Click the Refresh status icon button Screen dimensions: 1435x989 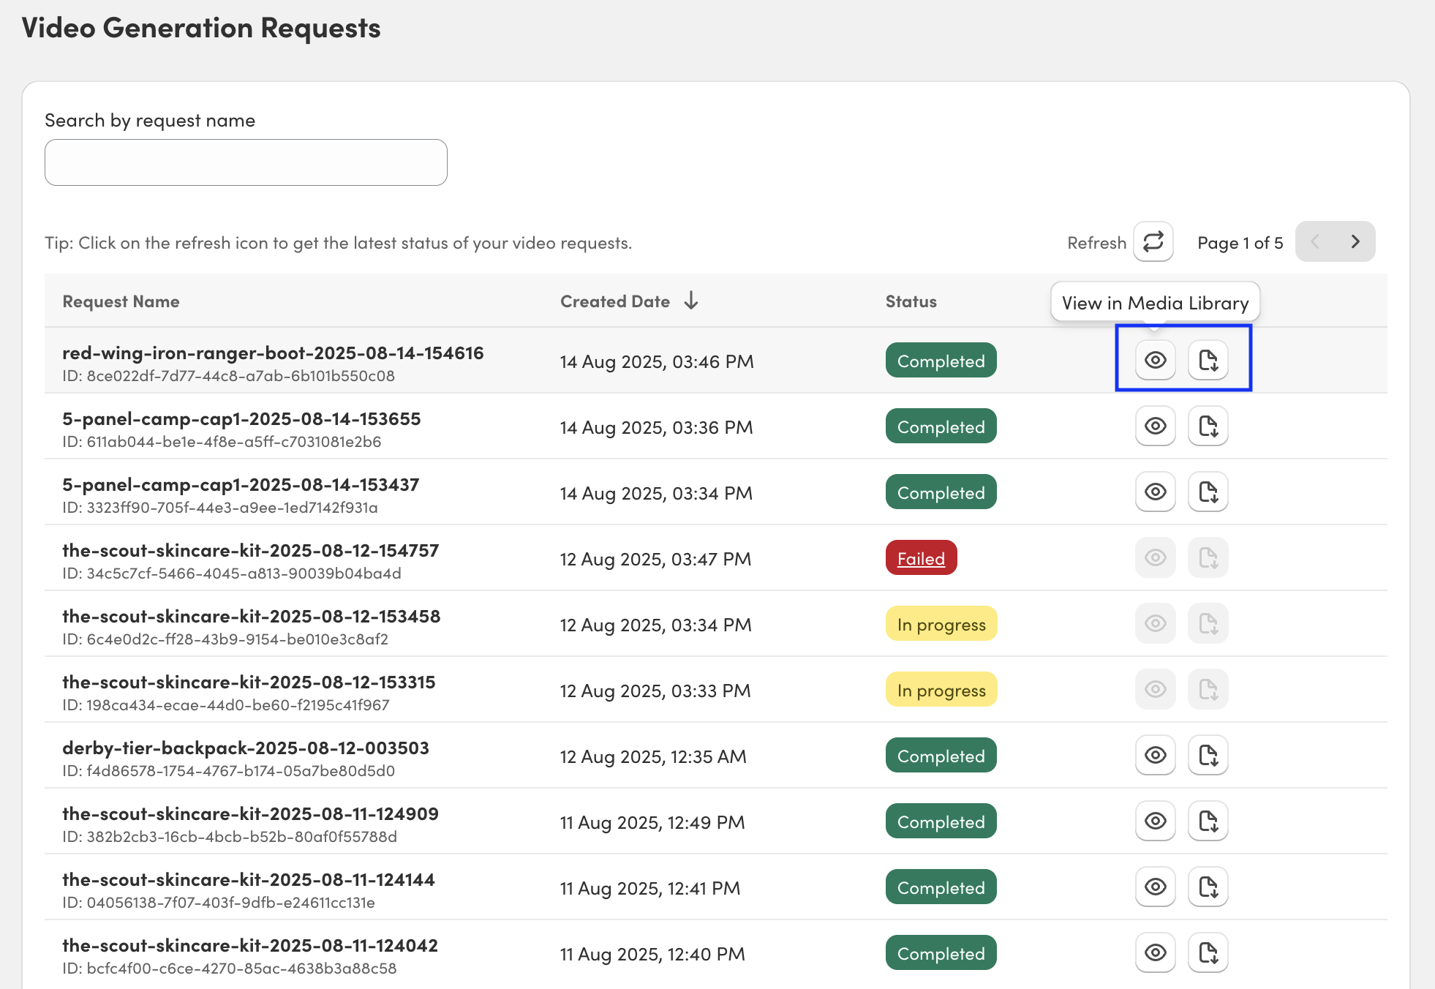pyautogui.click(x=1153, y=242)
